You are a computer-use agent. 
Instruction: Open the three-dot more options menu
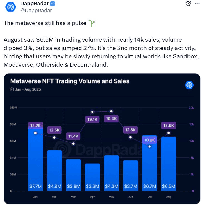[x=197, y=4]
